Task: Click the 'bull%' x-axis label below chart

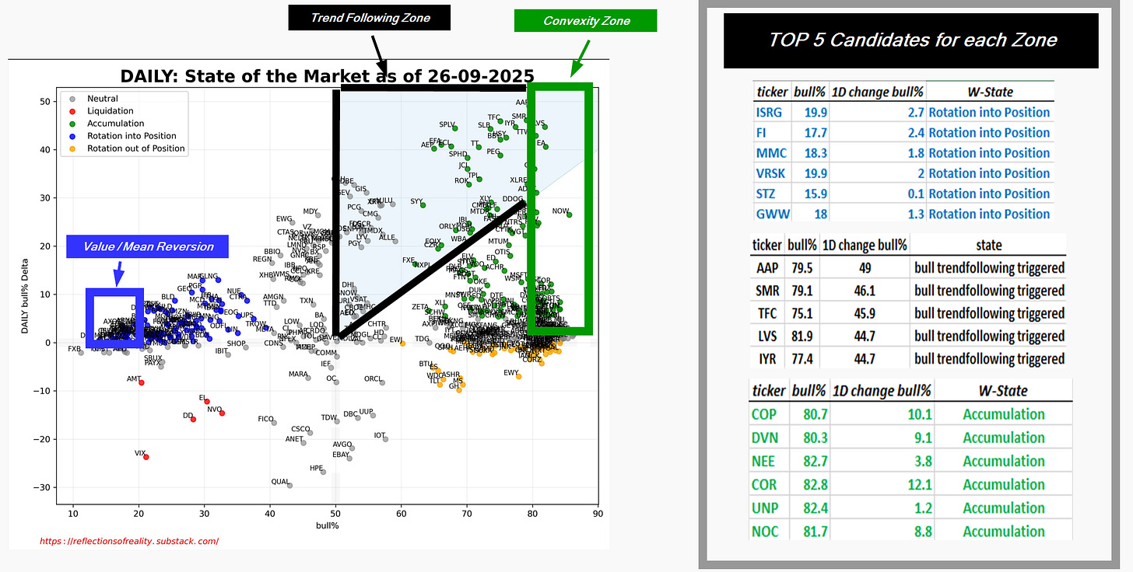Action: click(x=327, y=526)
